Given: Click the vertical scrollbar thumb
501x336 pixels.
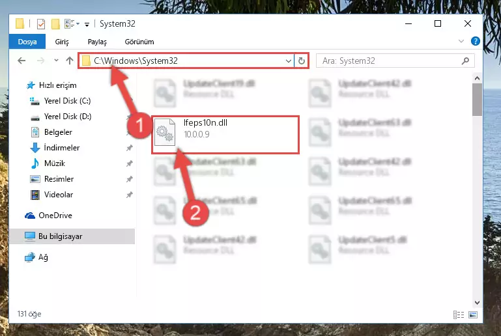Looking at the screenshot, I should click(477, 100).
